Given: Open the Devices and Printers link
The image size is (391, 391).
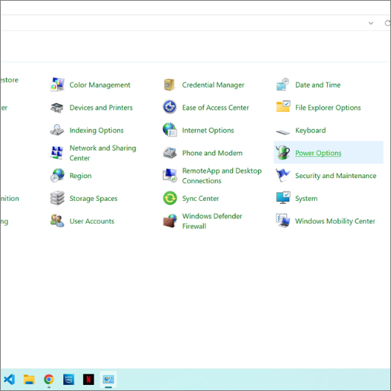Looking at the screenshot, I should point(101,107).
